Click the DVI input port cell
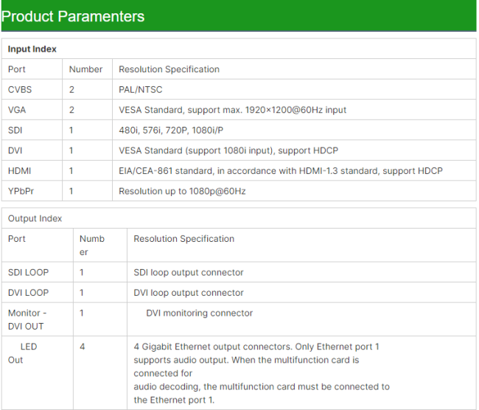The width and height of the screenshot is (479, 410). (32, 150)
